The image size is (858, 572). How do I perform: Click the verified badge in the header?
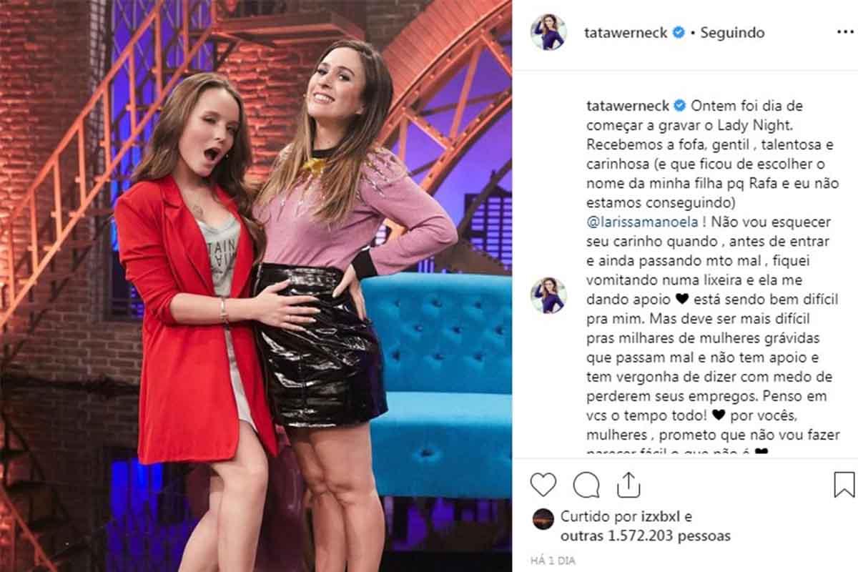coord(680,33)
